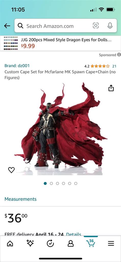Viewport: 121px width, 262px height.
Task: Open the cart with 36 items
Action: (91, 243)
